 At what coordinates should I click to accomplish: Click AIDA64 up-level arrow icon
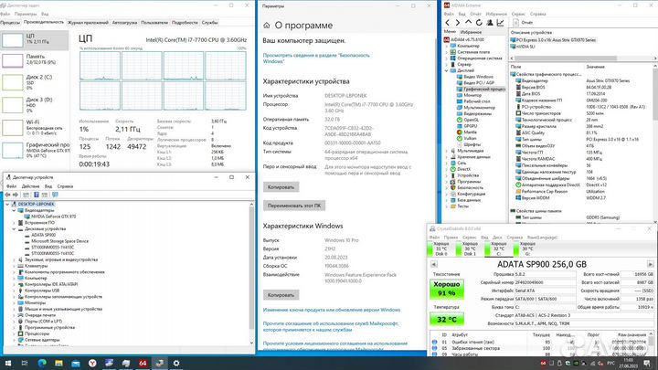(468, 22)
